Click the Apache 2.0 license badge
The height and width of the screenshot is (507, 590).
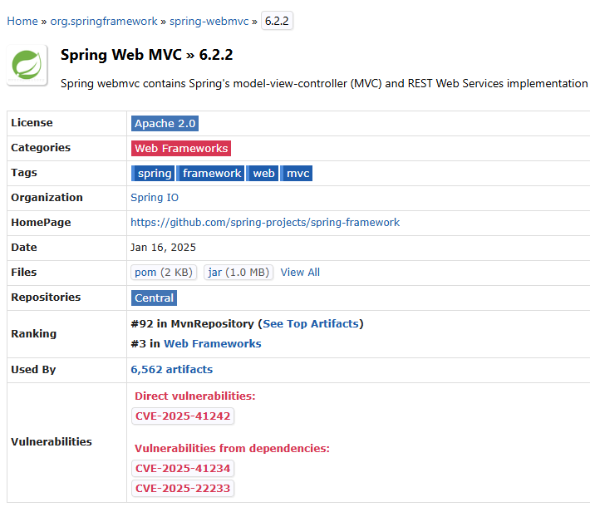click(x=165, y=124)
